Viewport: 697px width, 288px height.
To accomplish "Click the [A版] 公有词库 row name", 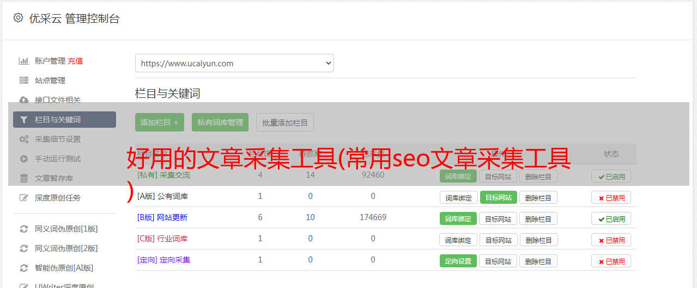I will [162, 196].
